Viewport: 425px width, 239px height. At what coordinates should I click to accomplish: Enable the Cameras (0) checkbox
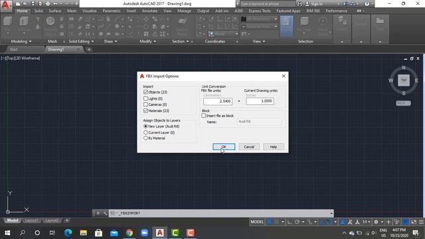145,105
